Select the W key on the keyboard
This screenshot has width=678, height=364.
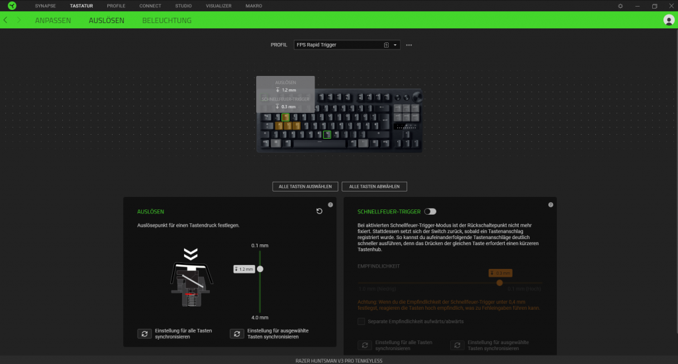coord(285,118)
